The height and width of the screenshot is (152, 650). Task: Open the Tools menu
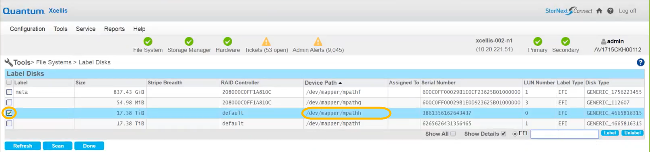point(60,29)
